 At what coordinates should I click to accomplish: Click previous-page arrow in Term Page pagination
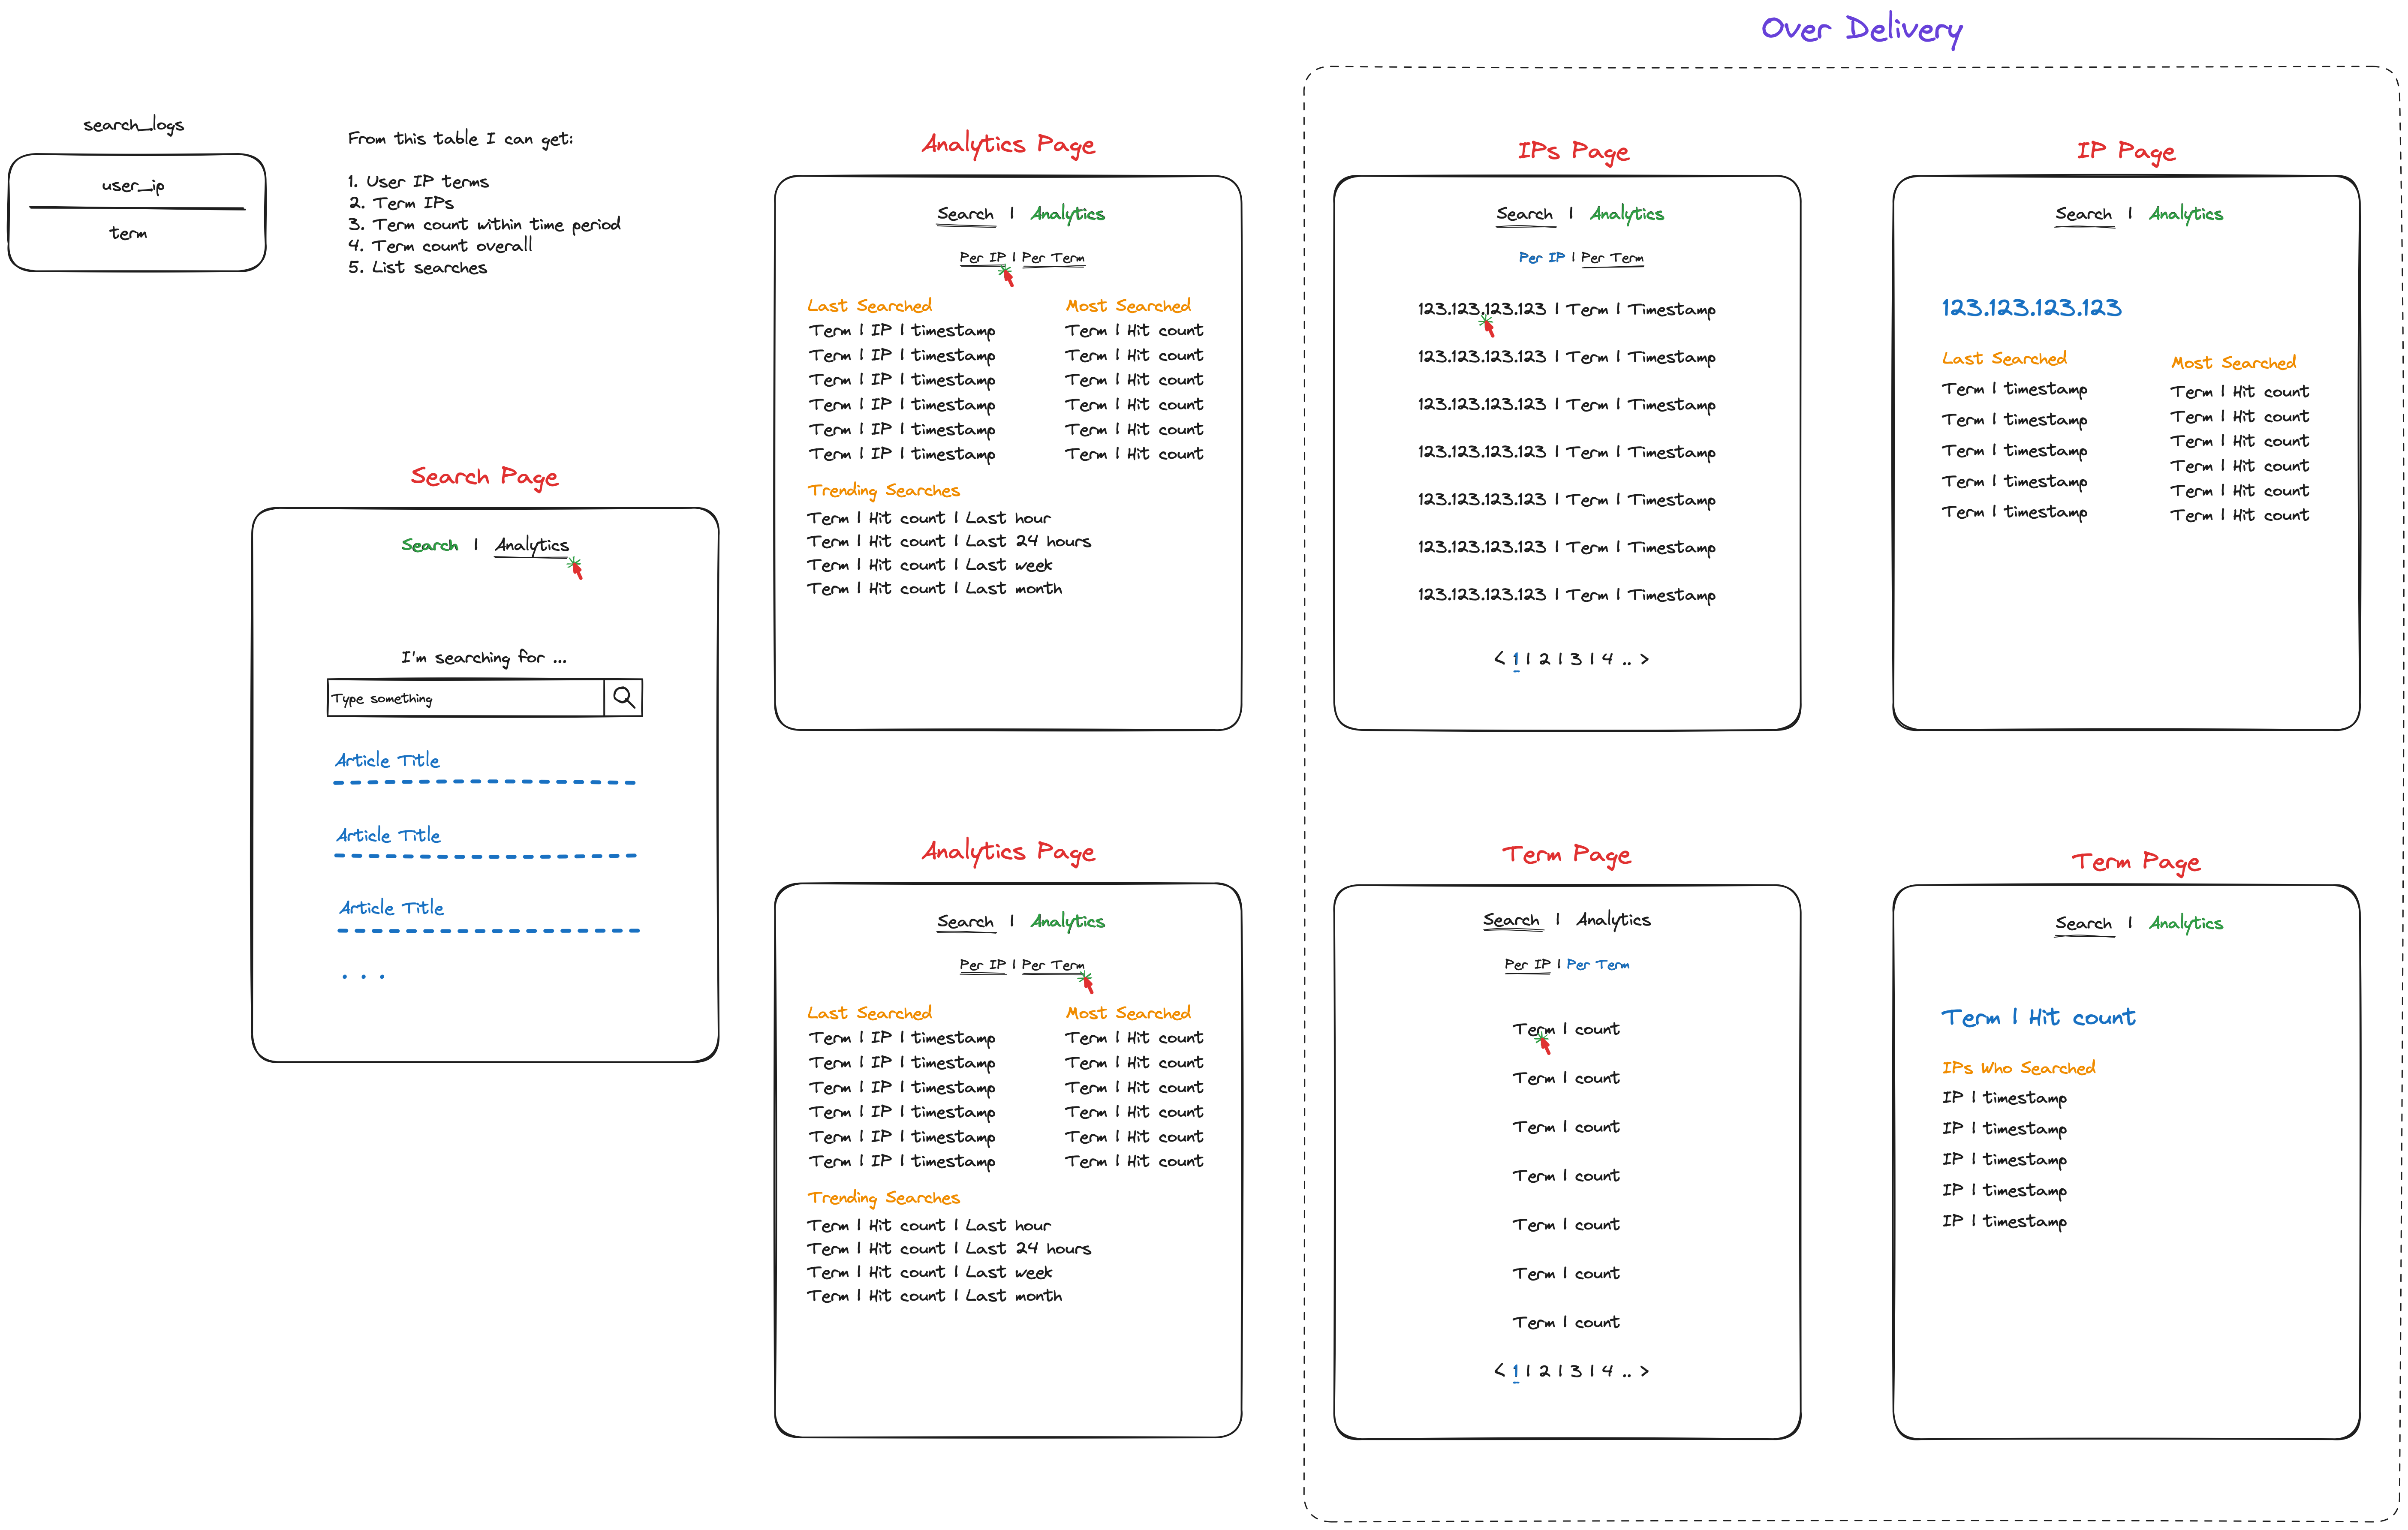1499,1370
